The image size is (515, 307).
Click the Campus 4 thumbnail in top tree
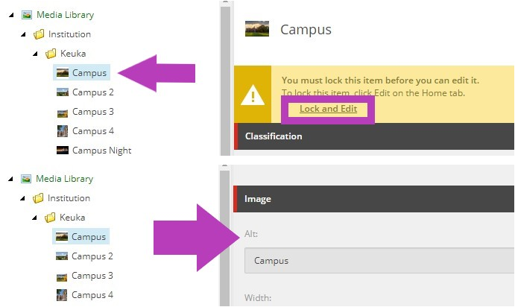(63, 131)
